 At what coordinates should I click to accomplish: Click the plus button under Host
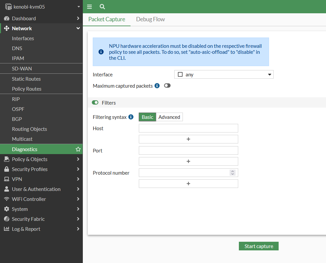[x=188, y=139]
